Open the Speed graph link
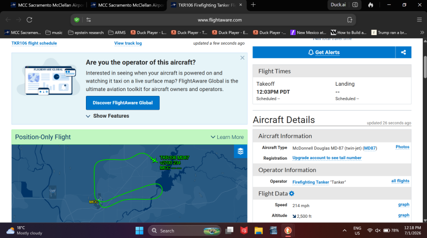 pyautogui.click(x=404, y=204)
